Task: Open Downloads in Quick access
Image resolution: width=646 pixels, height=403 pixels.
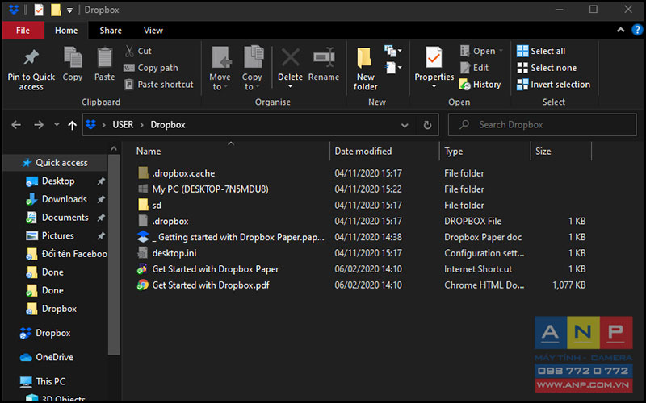Action: click(x=65, y=199)
